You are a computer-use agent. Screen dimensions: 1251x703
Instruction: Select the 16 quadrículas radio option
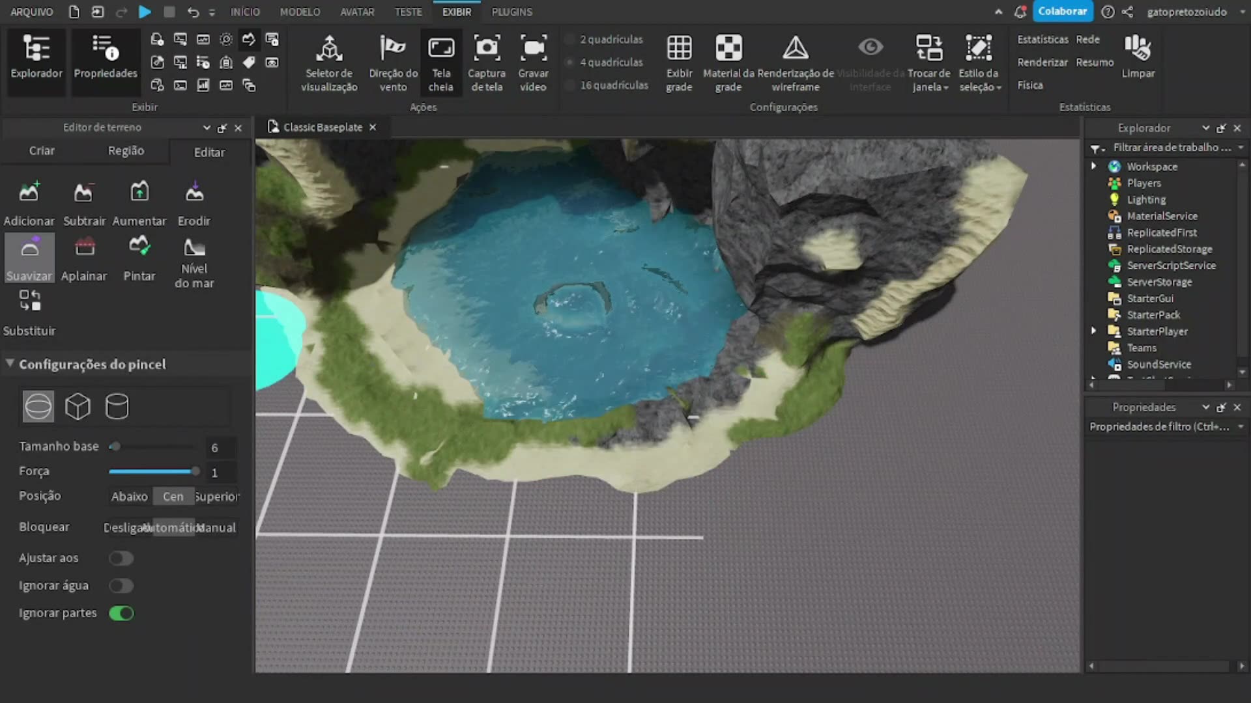[x=569, y=85]
